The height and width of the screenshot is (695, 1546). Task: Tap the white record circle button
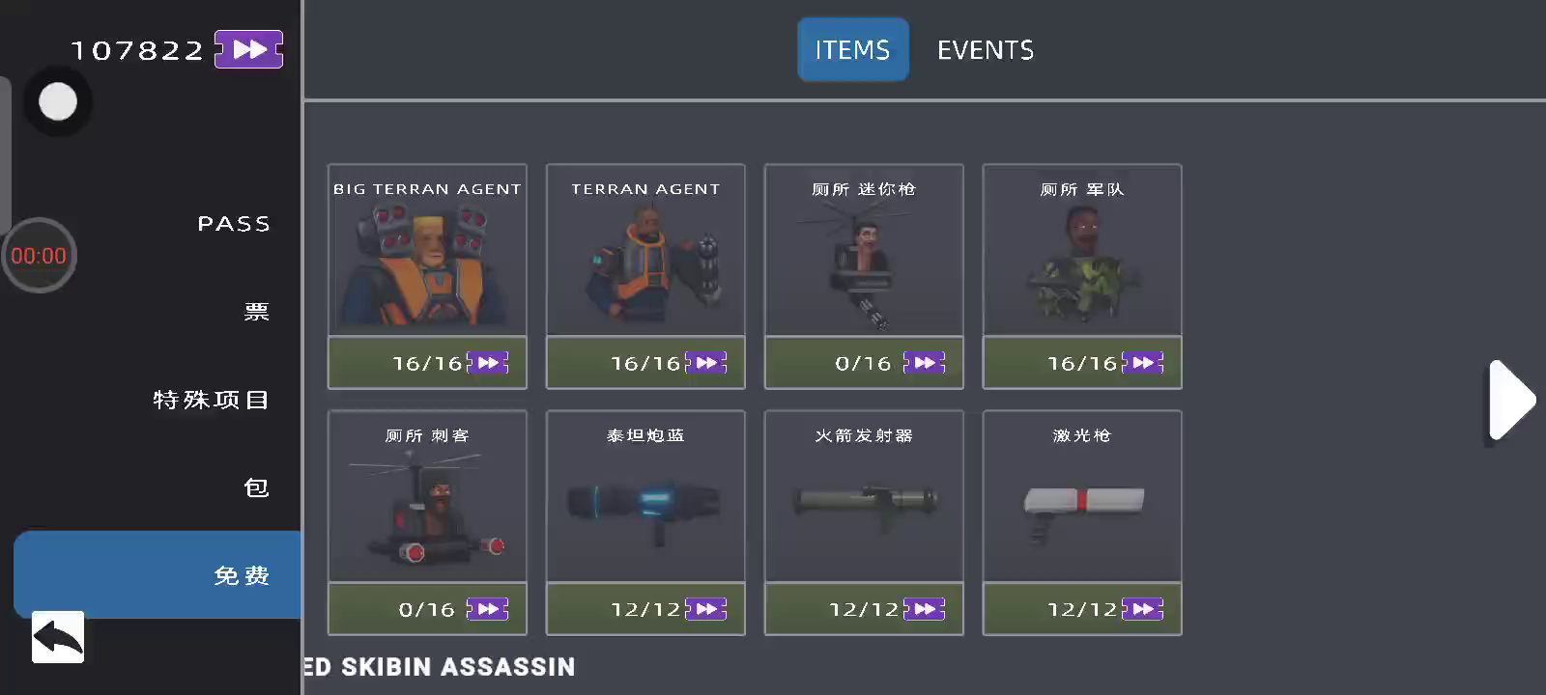tap(57, 101)
